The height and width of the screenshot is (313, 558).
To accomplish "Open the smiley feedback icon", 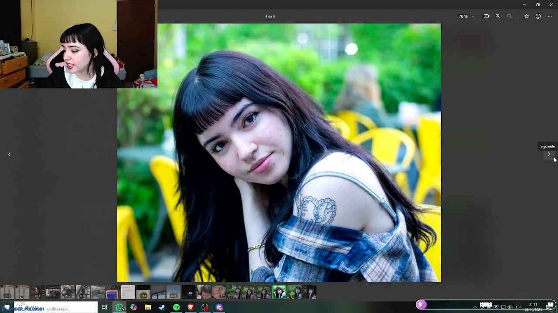I will (538, 17).
